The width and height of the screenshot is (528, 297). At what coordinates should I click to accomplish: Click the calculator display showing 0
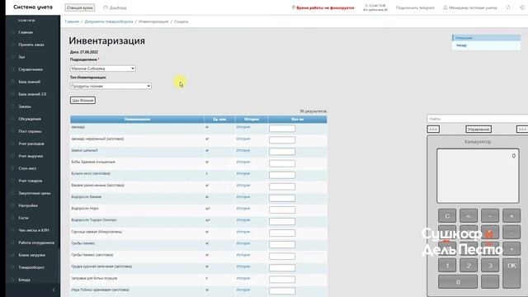click(478, 176)
